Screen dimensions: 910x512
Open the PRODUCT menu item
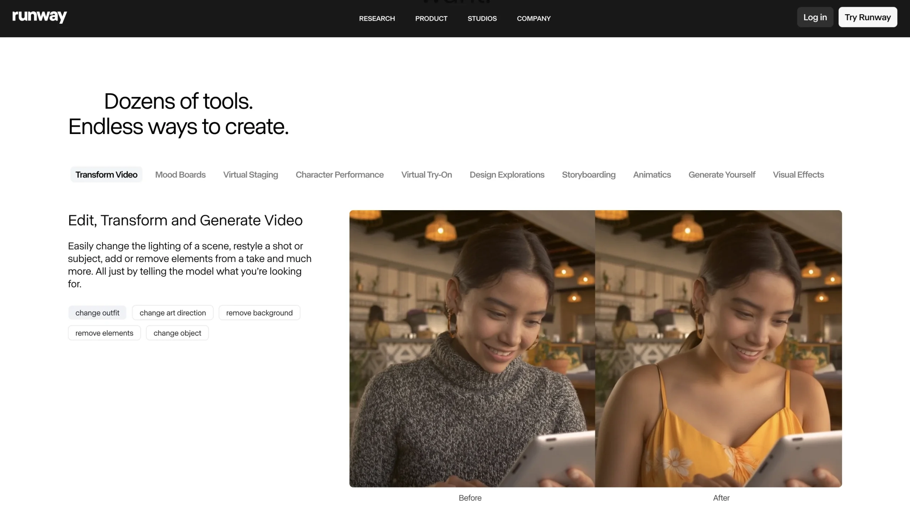click(x=431, y=18)
